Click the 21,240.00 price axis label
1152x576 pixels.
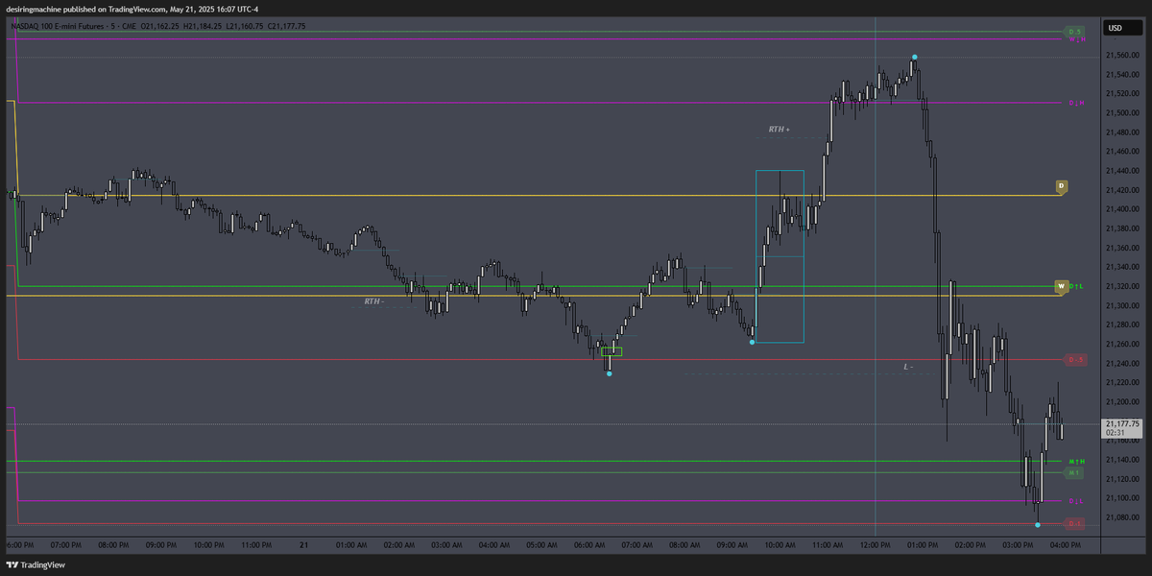[x=1122, y=363]
